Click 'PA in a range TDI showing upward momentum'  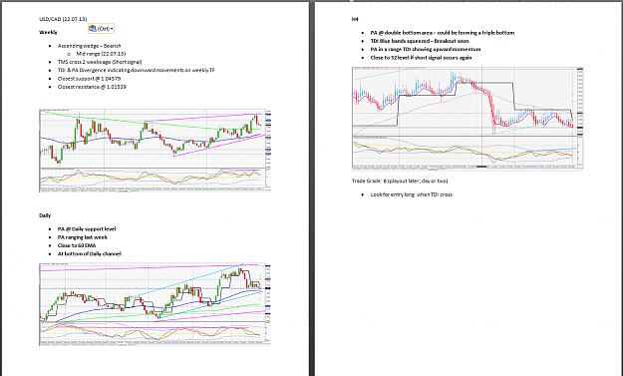pos(426,49)
